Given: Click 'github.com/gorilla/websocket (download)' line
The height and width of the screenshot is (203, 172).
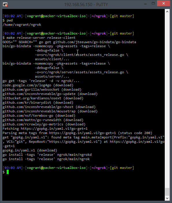Looking at the screenshot, I should click(x=42, y=89).
